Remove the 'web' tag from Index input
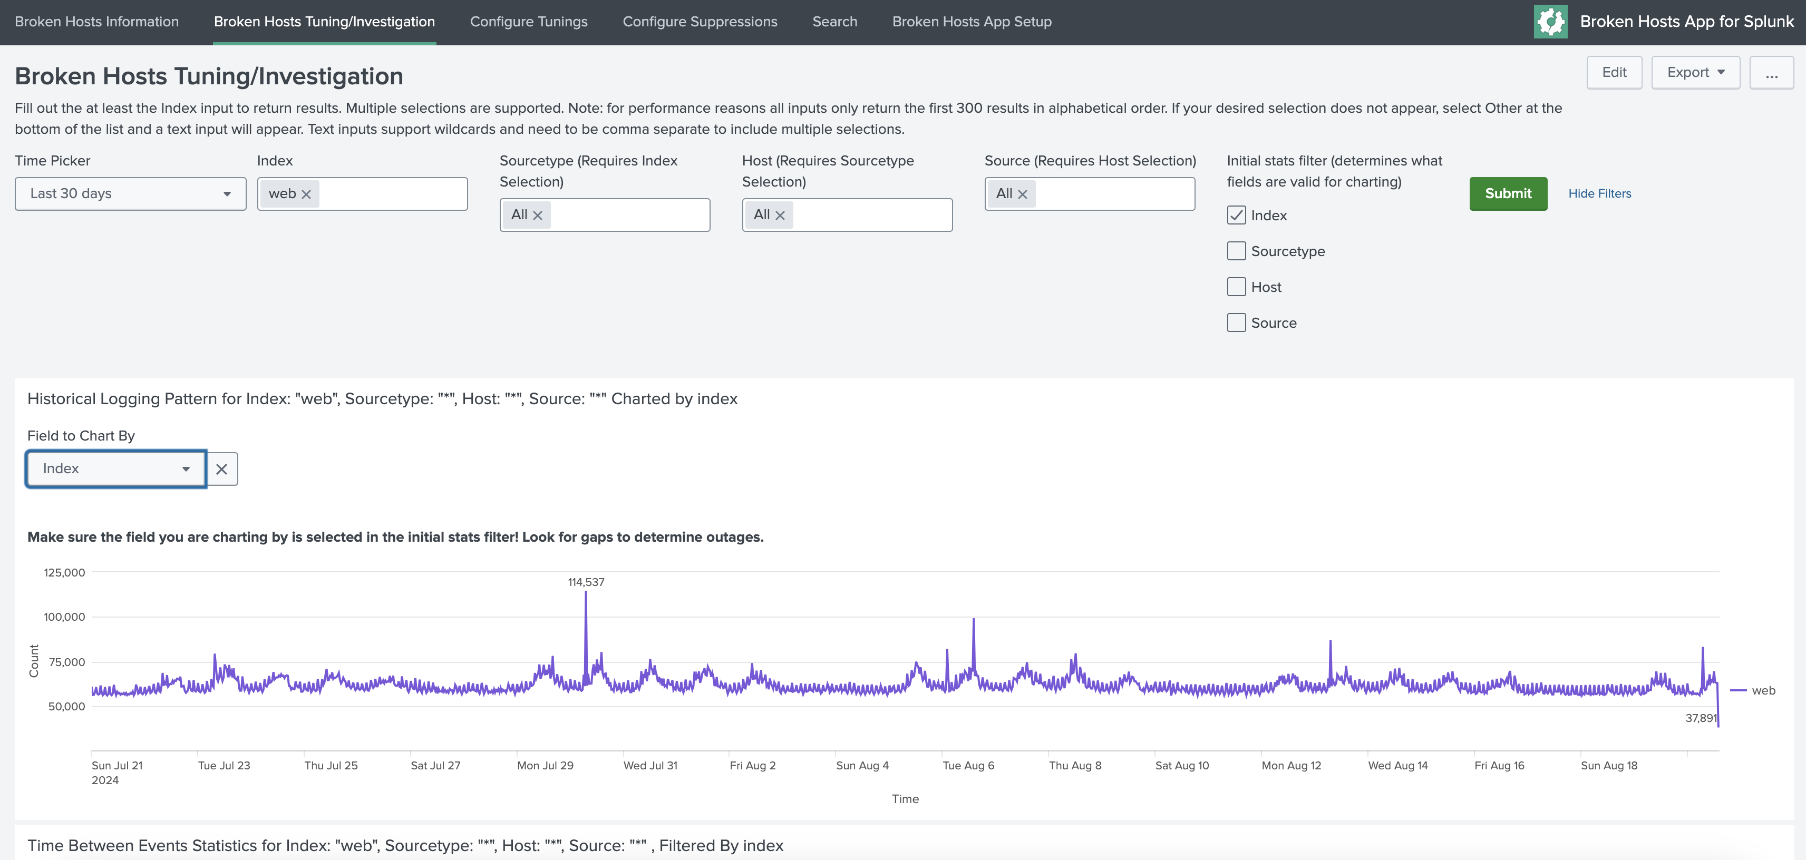Image resolution: width=1806 pixels, height=860 pixels. (x=306, y=194)
